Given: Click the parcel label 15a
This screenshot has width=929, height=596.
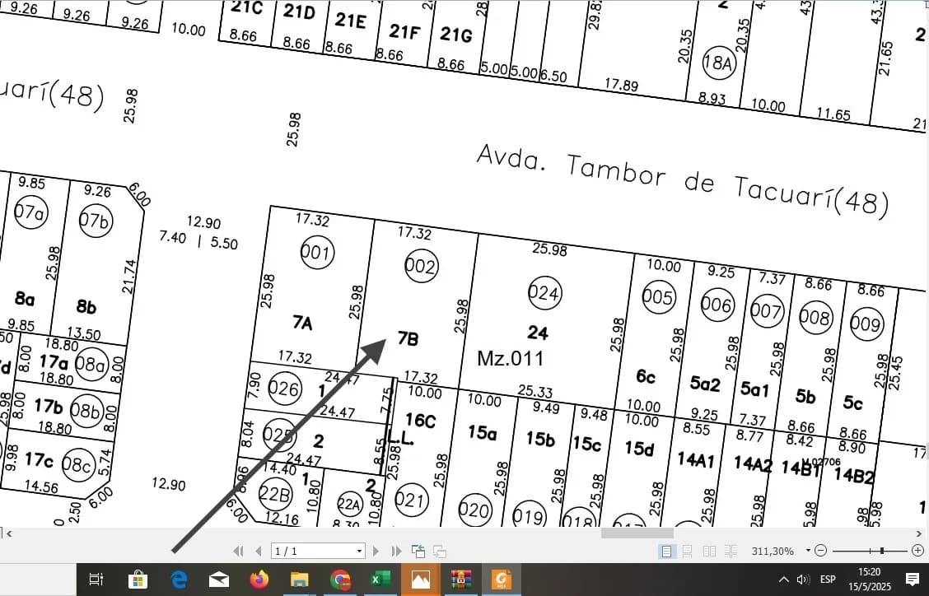Looking at the screenshot, I should coord(483,433).
